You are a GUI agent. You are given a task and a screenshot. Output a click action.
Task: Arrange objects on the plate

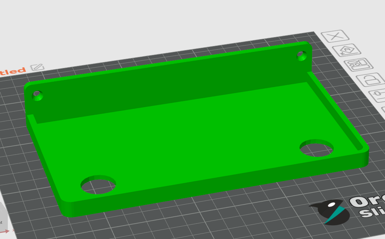[x=358, y=65]
